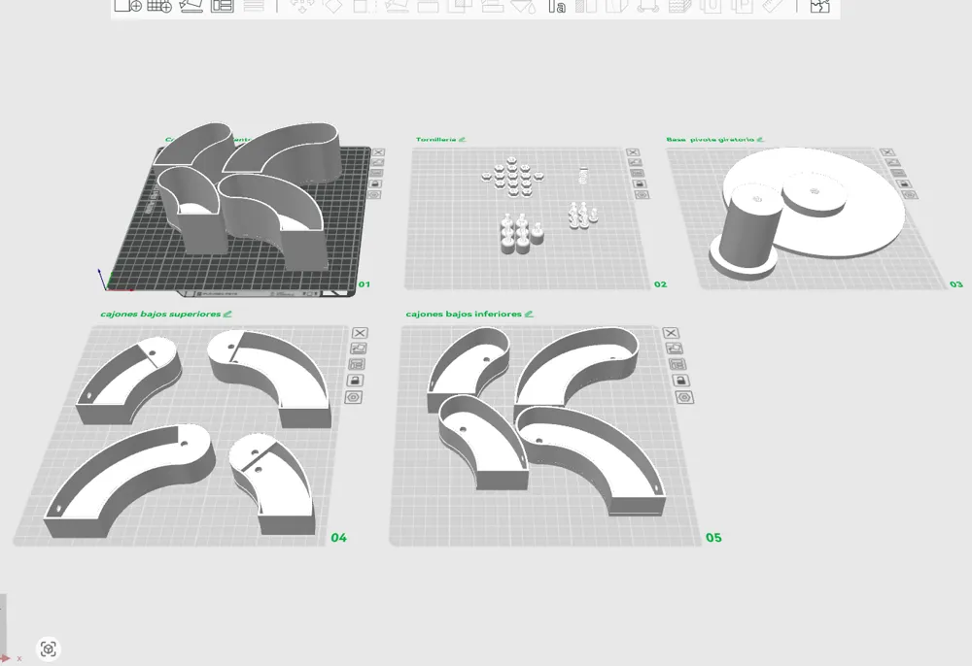972x666 pixels.
Task: Arrange objects on plate 01
Action: (x=376, y=173)
